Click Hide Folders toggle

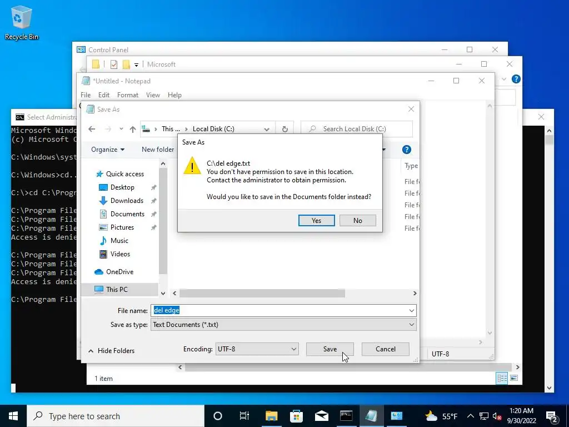click(x=111, y=351)
